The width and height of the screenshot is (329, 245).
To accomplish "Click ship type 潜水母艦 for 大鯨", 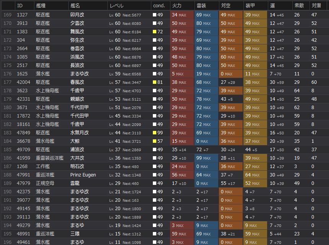I will [45, 141].
